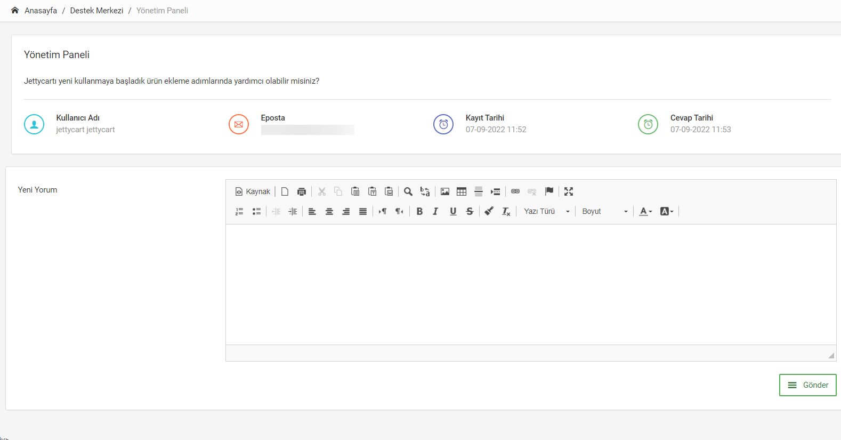Image resolution: width=841 pixels, height=440 pixels.
Task: Click the Cevap Tarihi clock icon
Action: (x=648, y=124)
